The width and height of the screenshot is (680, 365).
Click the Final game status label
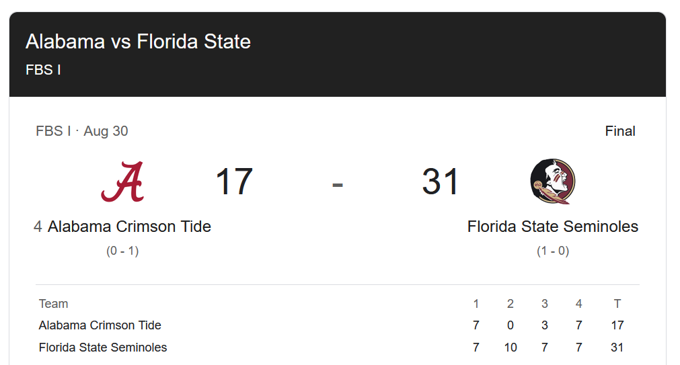tap(619, 131)
